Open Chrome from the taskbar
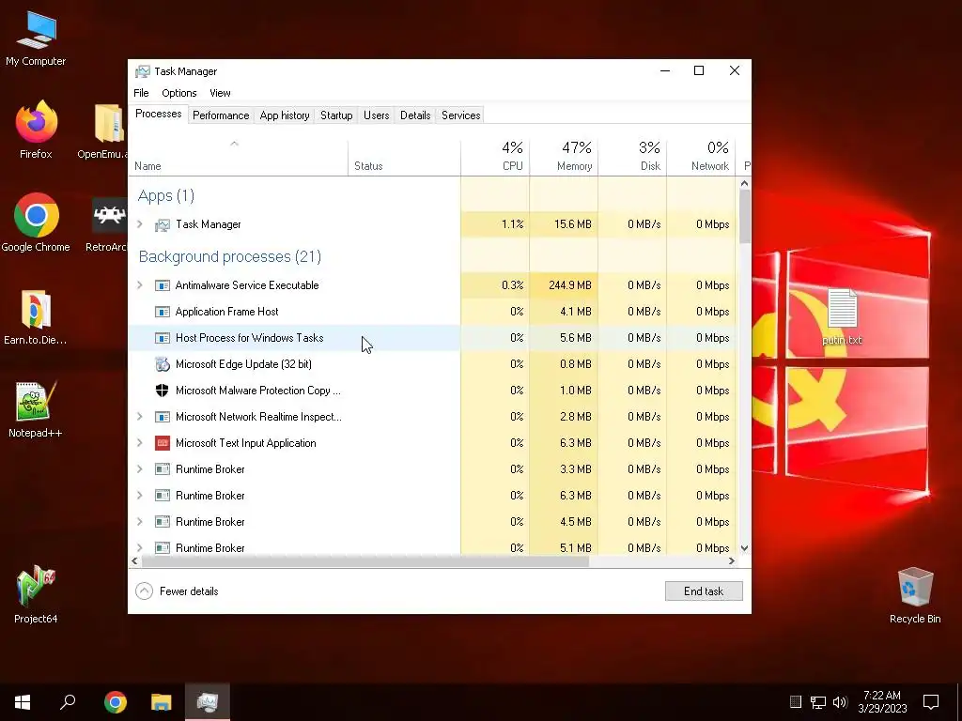This screenshot has height=721, width=962. coord(115,702)
